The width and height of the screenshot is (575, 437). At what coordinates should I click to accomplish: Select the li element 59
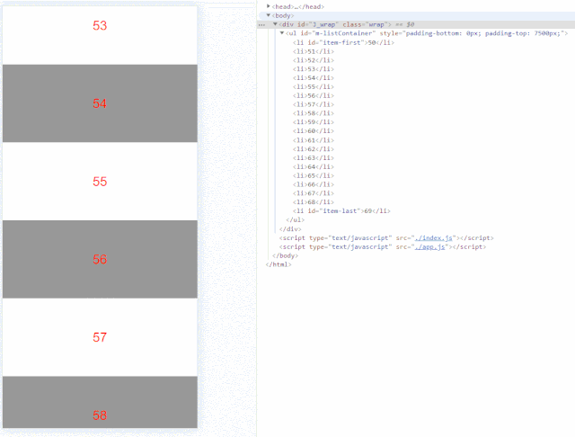314,121
